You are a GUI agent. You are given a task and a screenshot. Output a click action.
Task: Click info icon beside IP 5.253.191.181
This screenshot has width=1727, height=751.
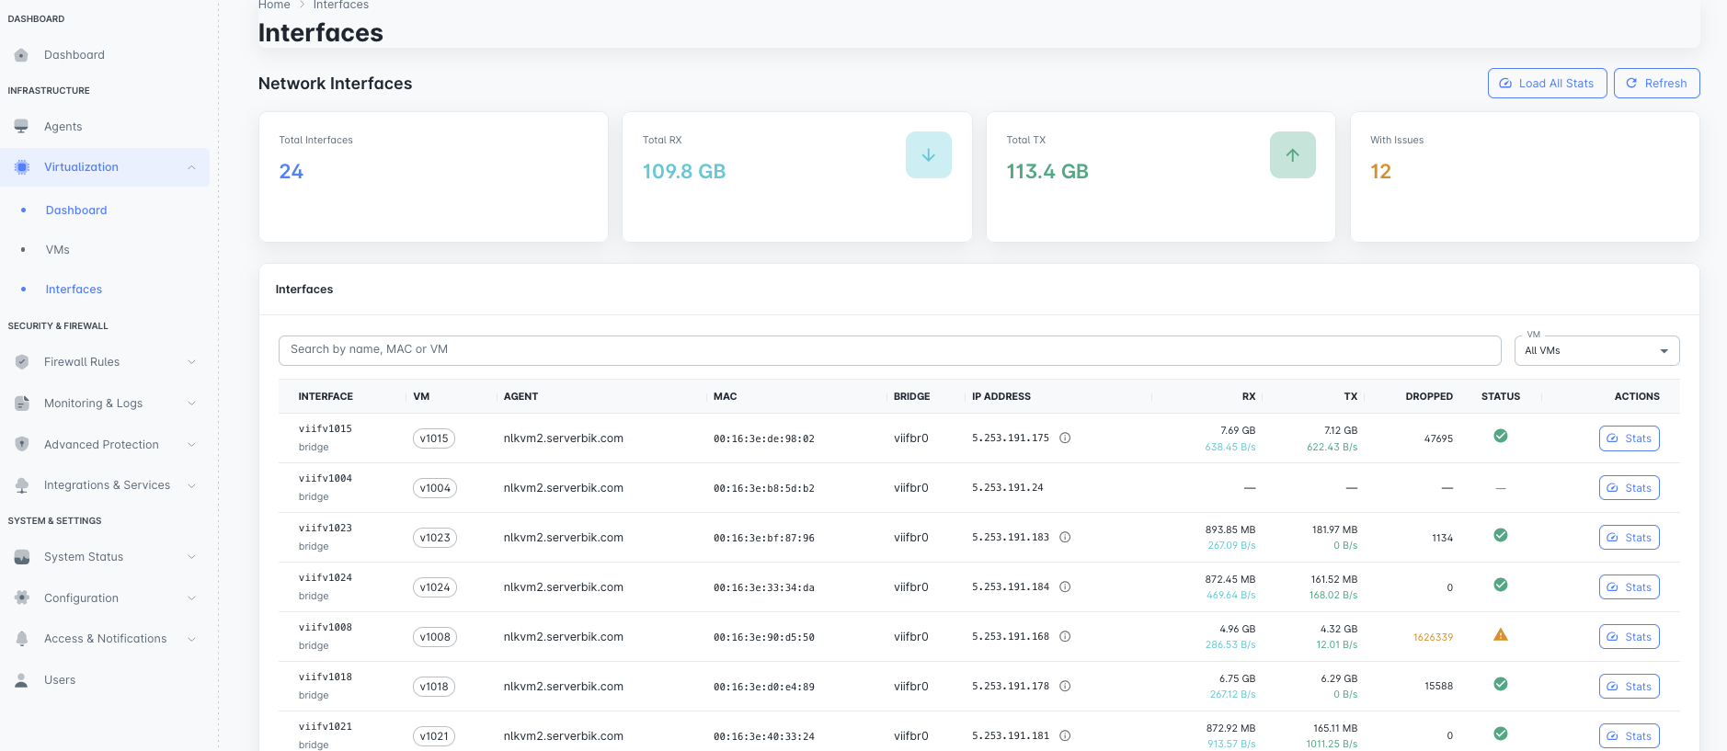(1065, 736)
